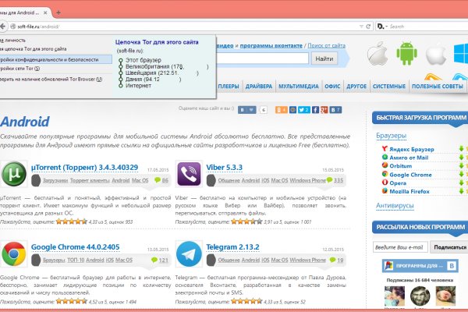The width and height of the screenshot is (468, 312).
Task: Open the Амиго от Mail download link
Action: tap(409, 158)
